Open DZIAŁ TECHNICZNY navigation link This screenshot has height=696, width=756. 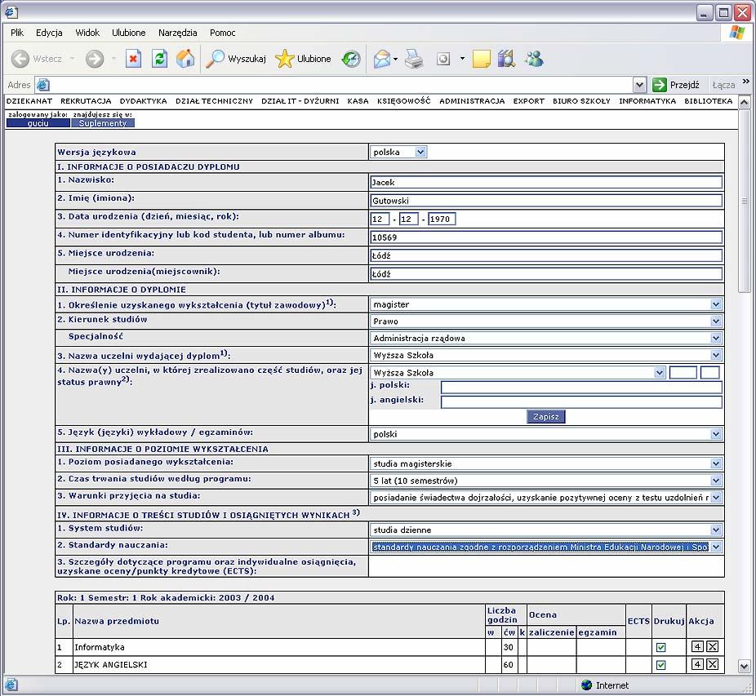click(x=214, y=100)
